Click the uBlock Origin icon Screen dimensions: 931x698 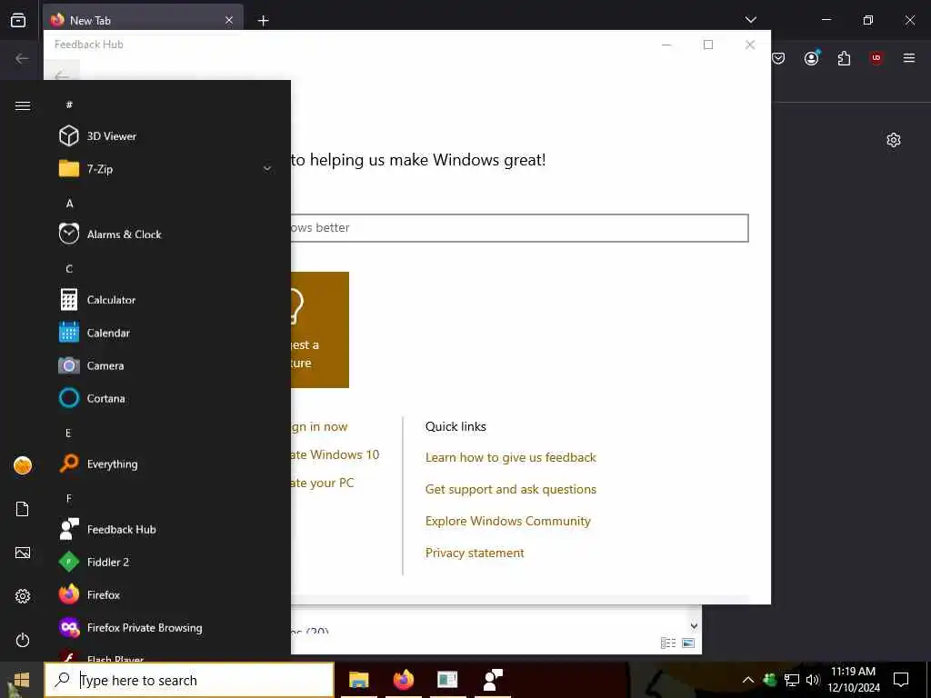(876, 57)
